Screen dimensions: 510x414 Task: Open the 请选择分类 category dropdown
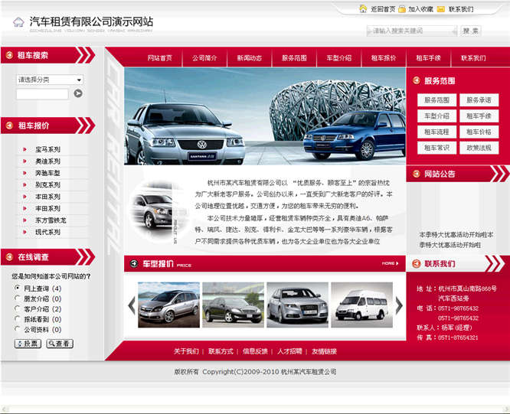click(50, 80)
